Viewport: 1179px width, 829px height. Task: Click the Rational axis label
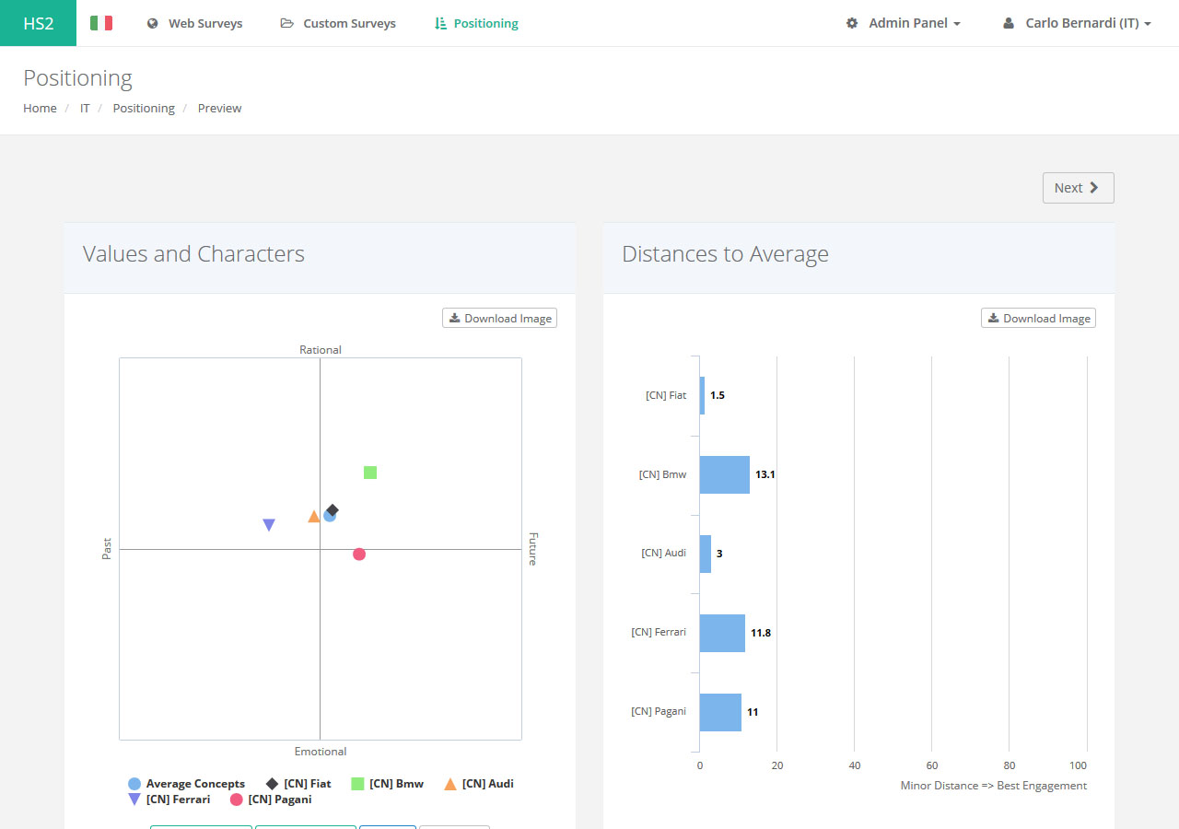point(321,350)
